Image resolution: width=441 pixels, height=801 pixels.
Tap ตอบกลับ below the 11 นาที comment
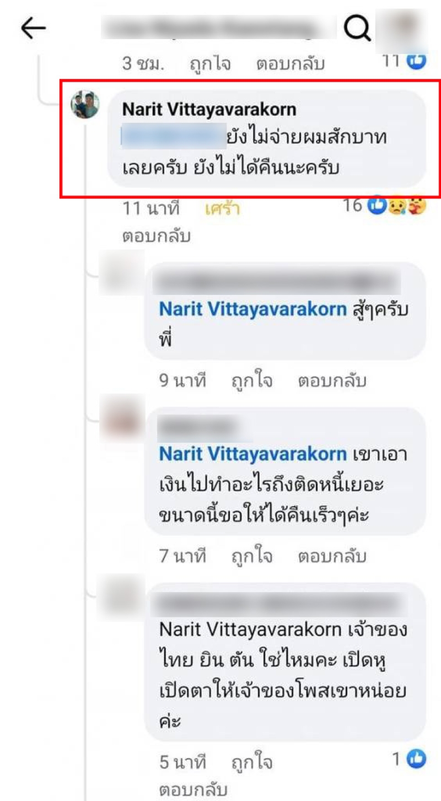tap(156, 236)
